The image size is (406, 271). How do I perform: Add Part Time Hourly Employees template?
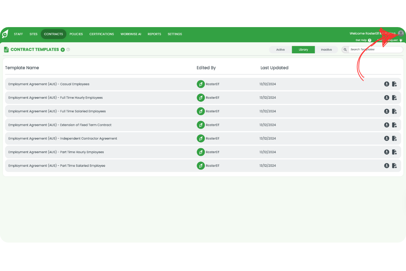coord(394,152)
